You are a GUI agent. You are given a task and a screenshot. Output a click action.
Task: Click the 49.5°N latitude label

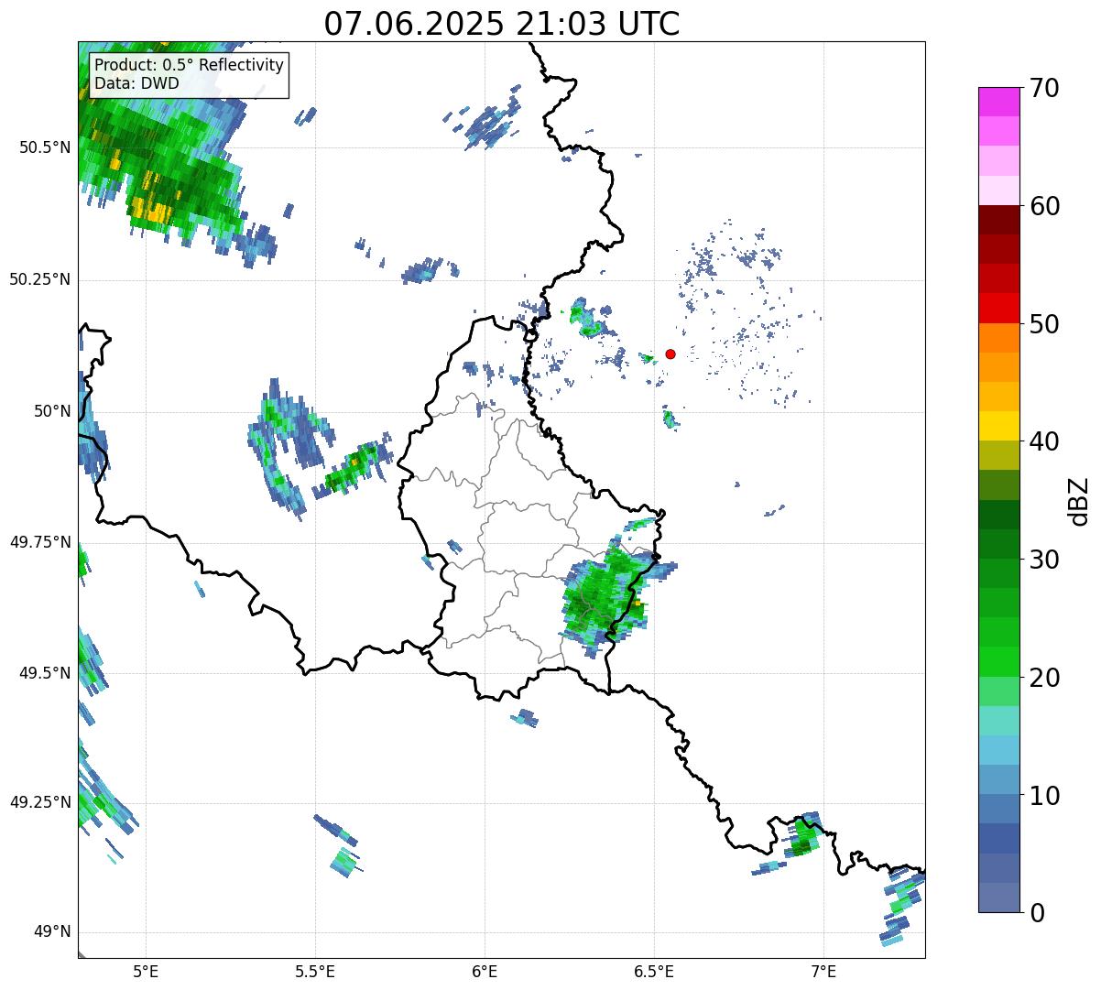(x=45, y=673)
